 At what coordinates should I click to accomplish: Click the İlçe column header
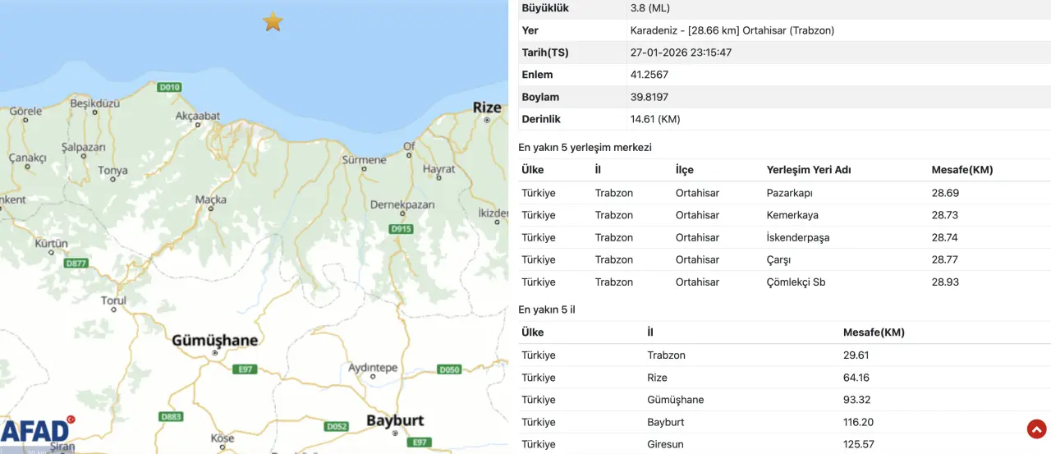click(684, 170)
